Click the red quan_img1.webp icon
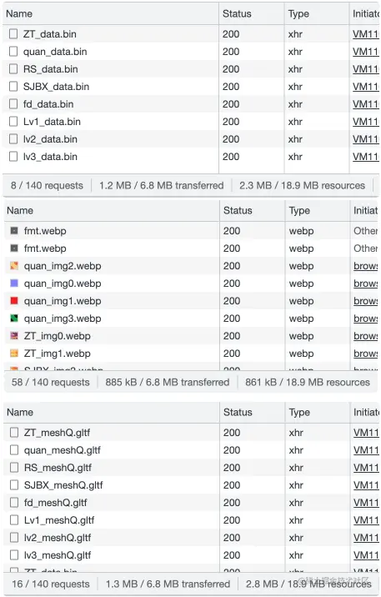 point(14,301)
